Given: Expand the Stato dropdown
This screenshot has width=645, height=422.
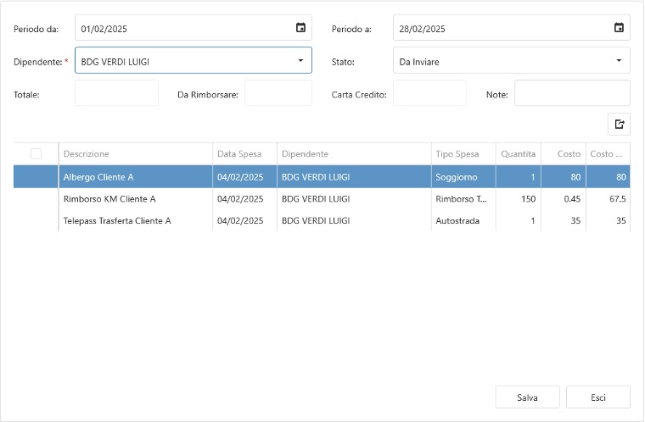Looking at the screenshot, I should (619, 61).
